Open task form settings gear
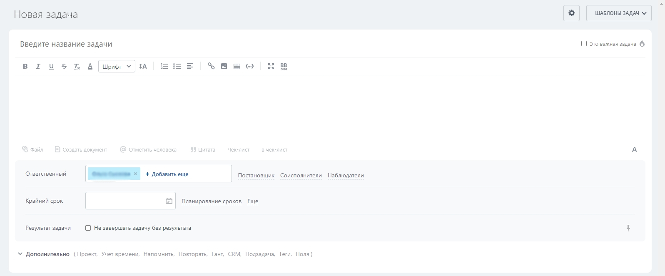Screen dimensions: 665x276 571,13
